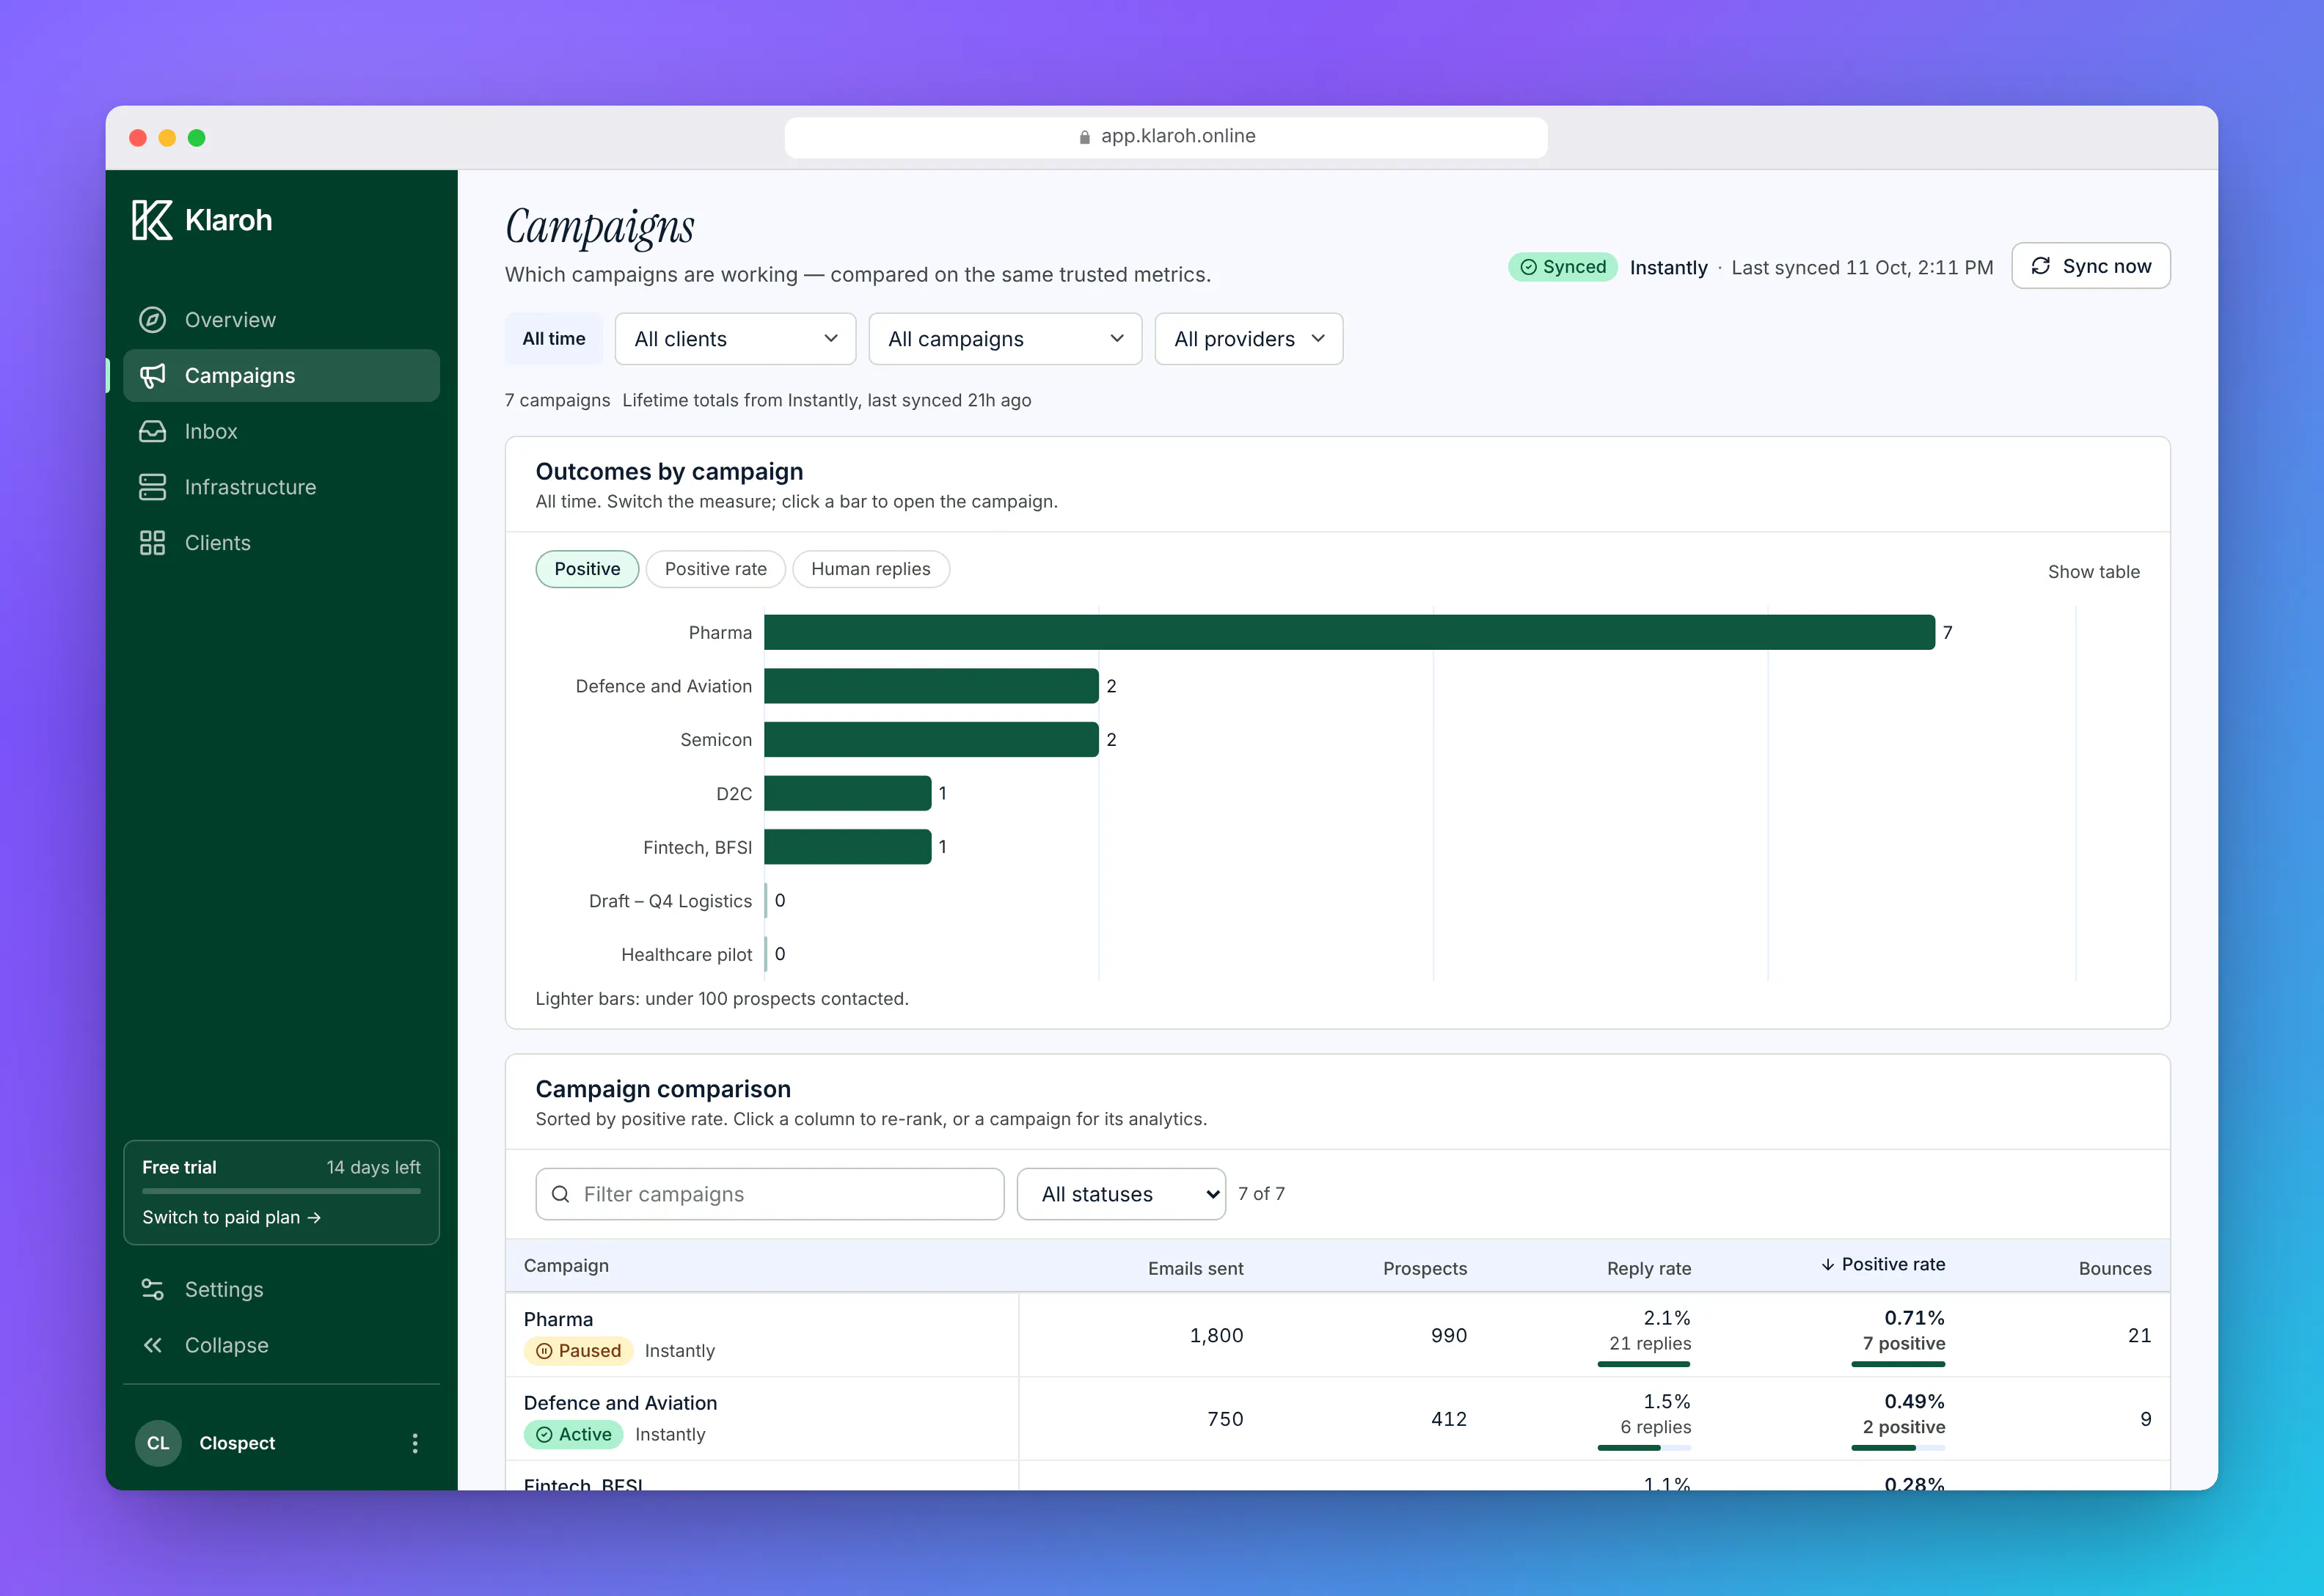Click the Clients grid icon
2324x1596 pixels.
click(152, 543)
